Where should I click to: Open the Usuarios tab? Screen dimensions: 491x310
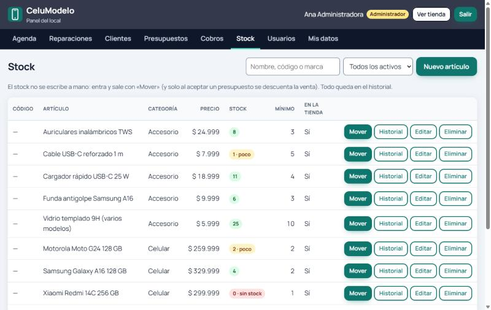(281, 39)
